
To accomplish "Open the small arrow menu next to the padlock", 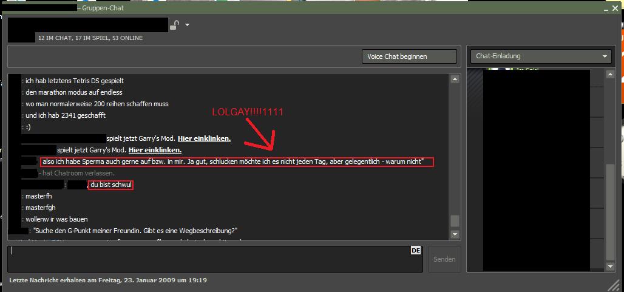I will coord(188,25).
